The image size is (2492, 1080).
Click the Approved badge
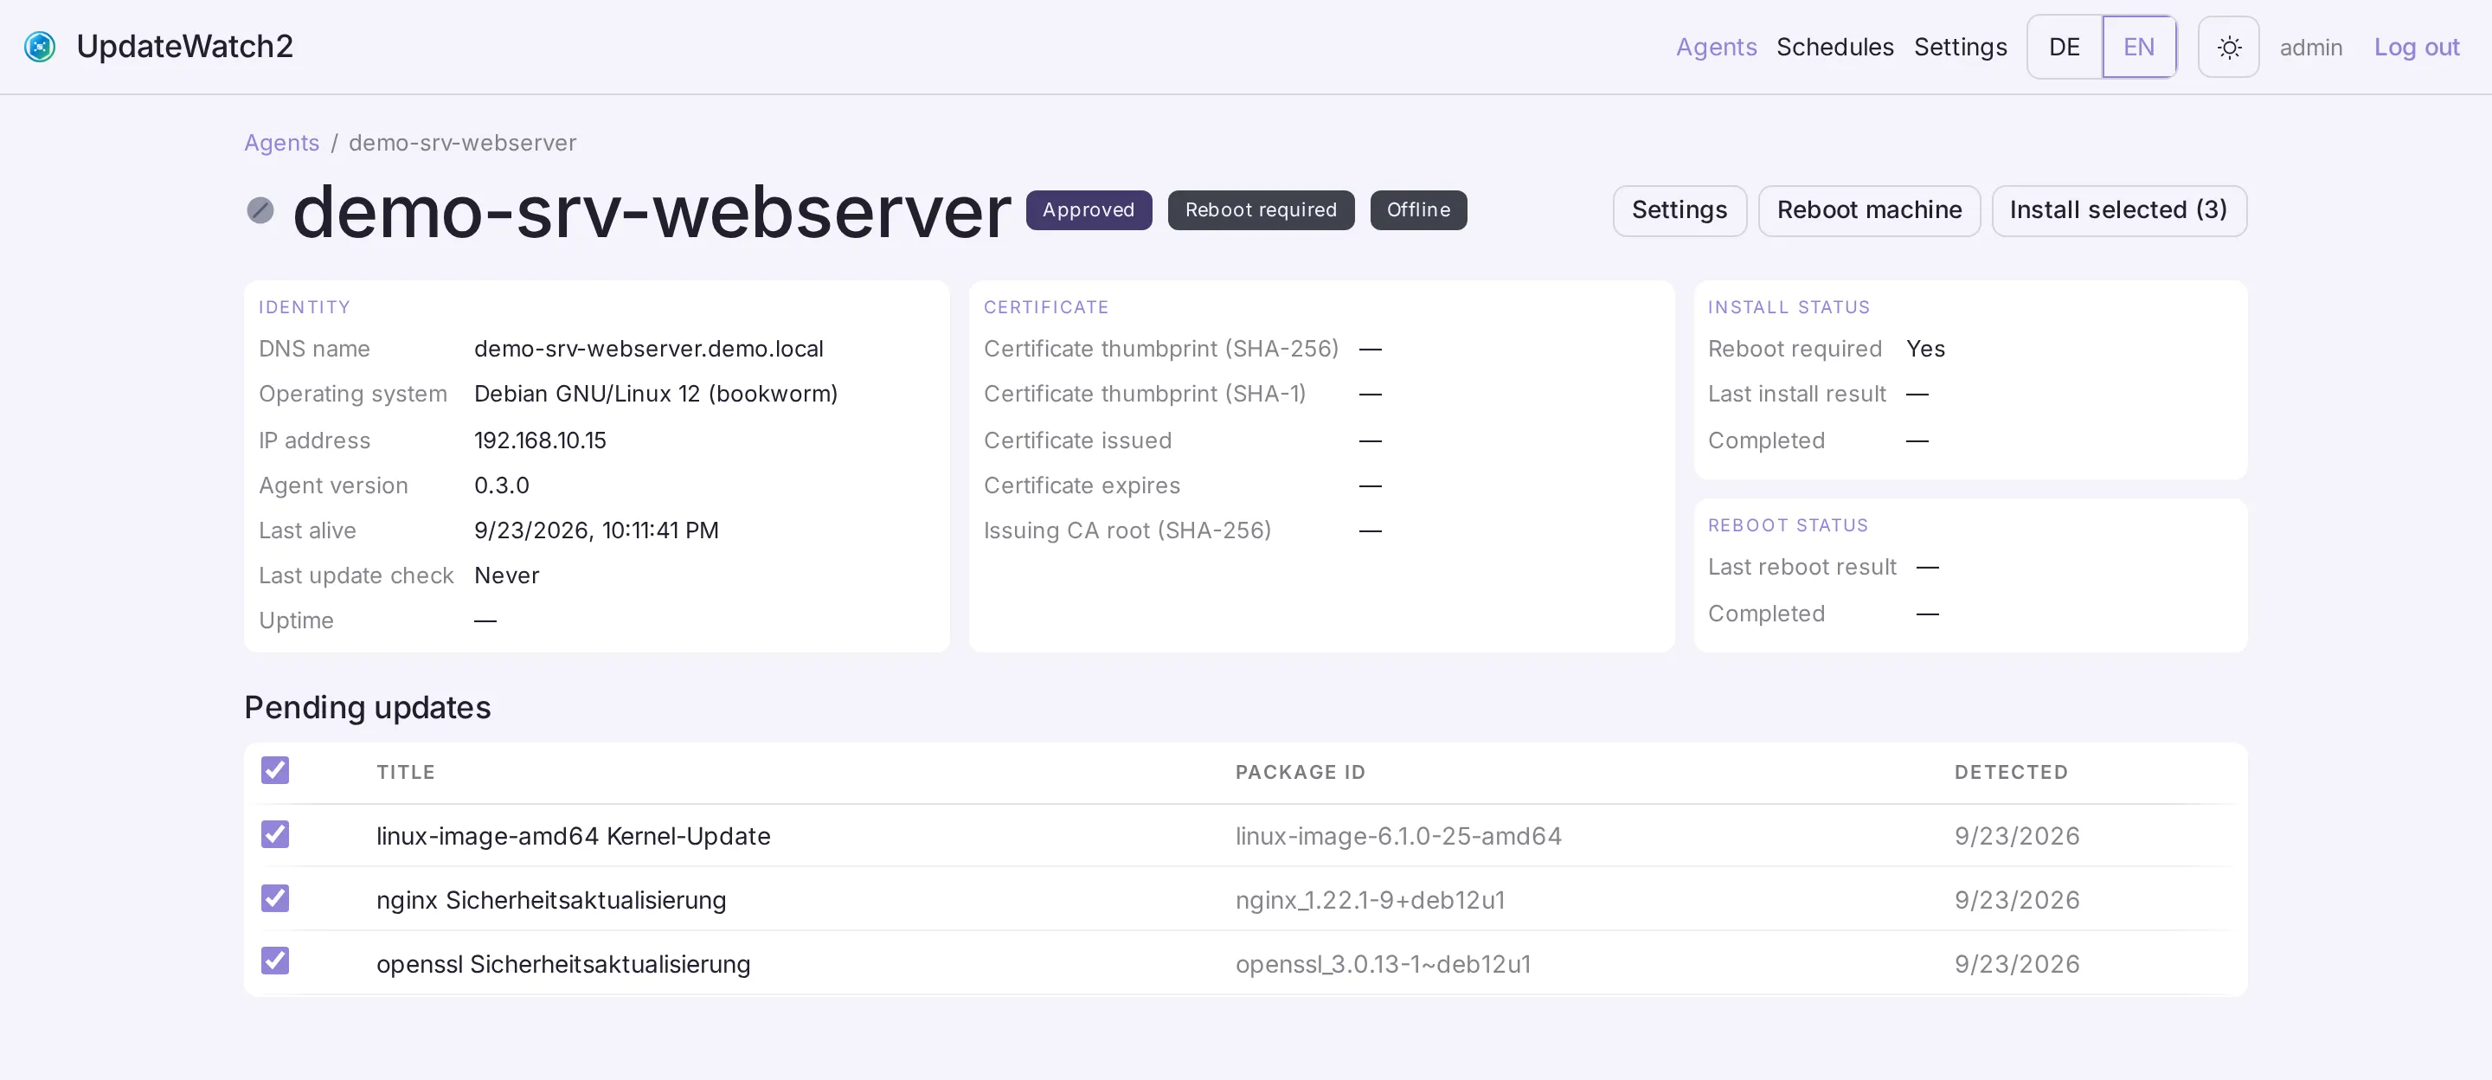(x=1089, y=210)
